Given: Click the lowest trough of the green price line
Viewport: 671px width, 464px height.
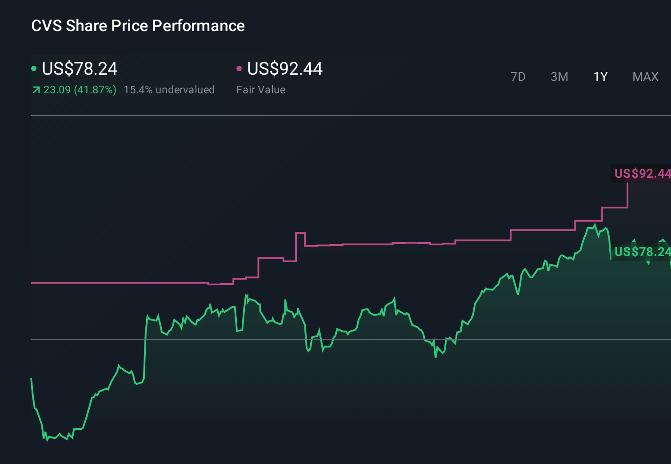Looking at the screenshot, I should (47, 440).
